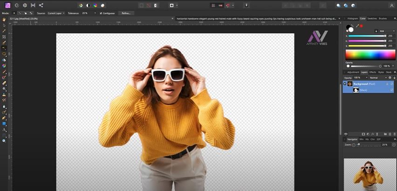Screen dimensions: 397x191
Task: Set selection mode to Subtract
Action: (25, 13)
